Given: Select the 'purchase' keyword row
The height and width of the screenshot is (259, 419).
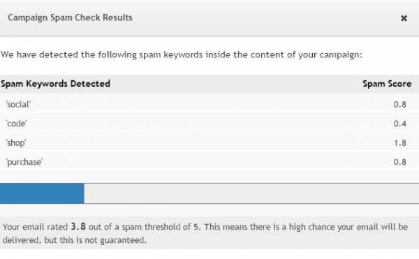Looking at the screenshot, I should coord(209,162).
